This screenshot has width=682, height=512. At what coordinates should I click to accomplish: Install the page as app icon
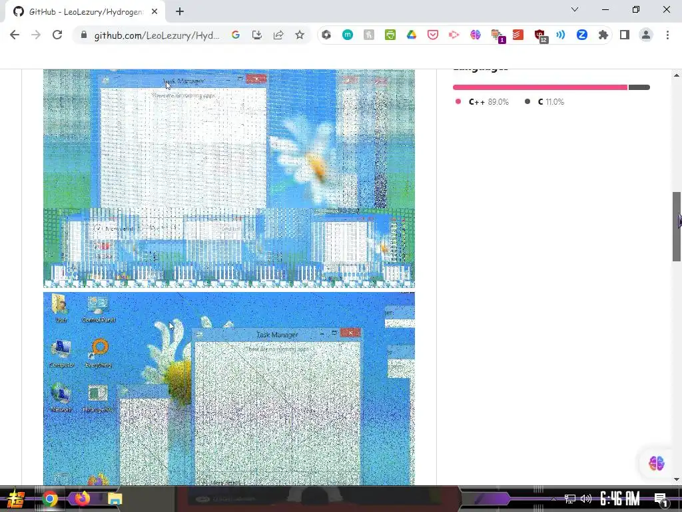256,35
